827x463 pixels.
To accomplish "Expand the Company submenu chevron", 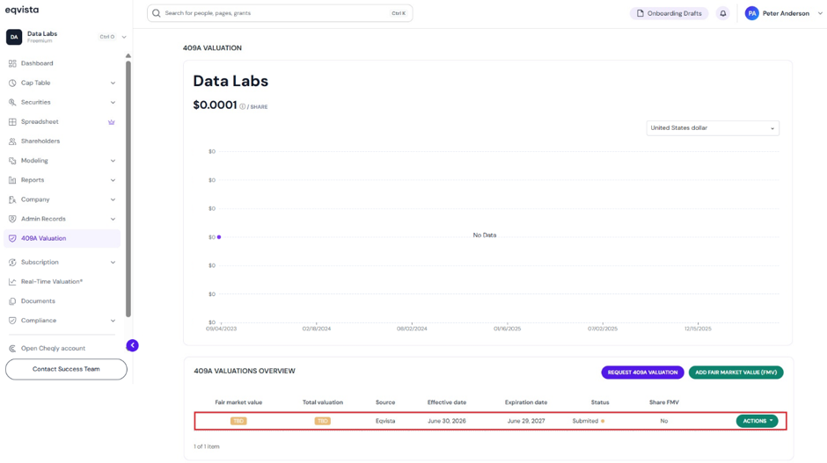I will 113,199.
